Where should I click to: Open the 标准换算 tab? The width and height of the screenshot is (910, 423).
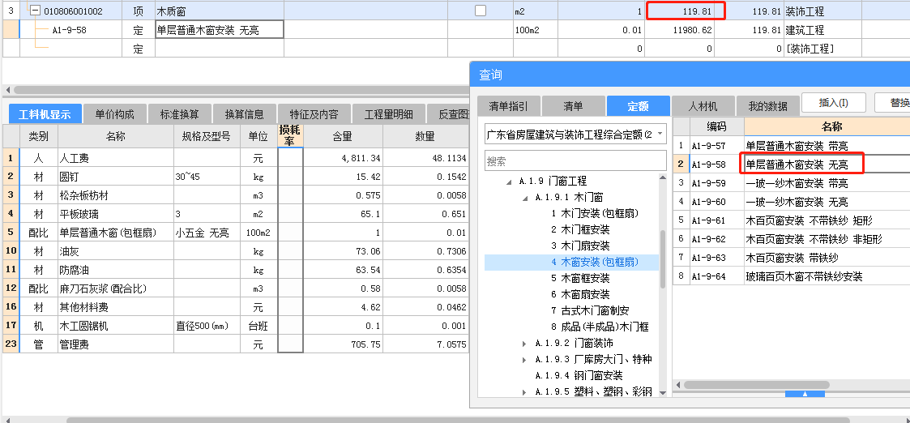pyautogui.click(x=179, y=114)
